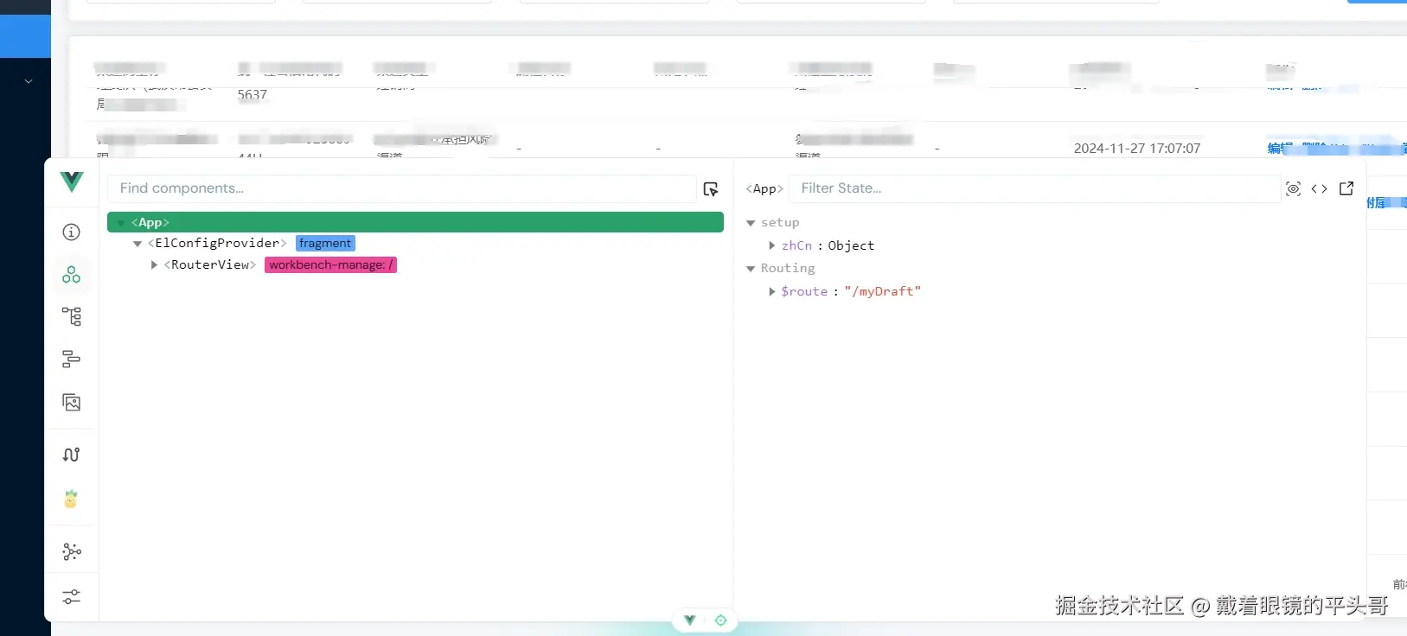Open the Pages tree tab
Screen dimensions: 1407x636
(72, 316)
